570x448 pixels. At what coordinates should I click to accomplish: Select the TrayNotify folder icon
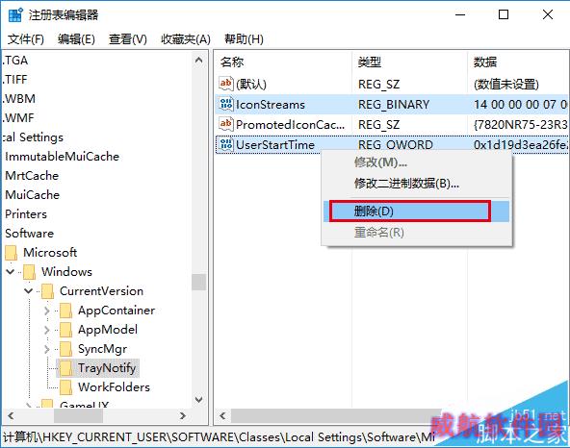point(65,368)
